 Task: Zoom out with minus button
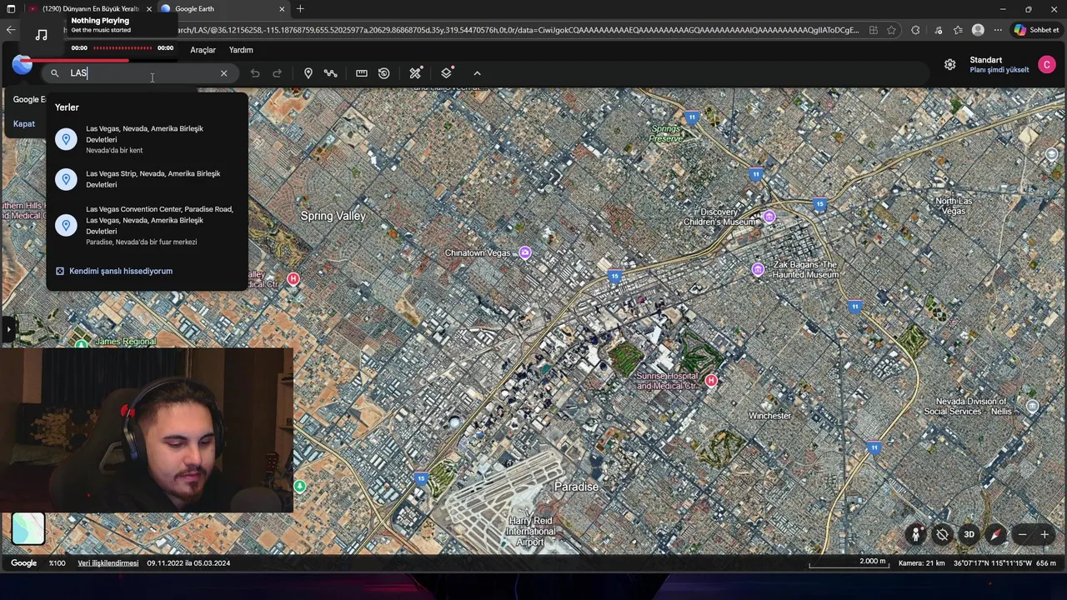point(1022,534)
